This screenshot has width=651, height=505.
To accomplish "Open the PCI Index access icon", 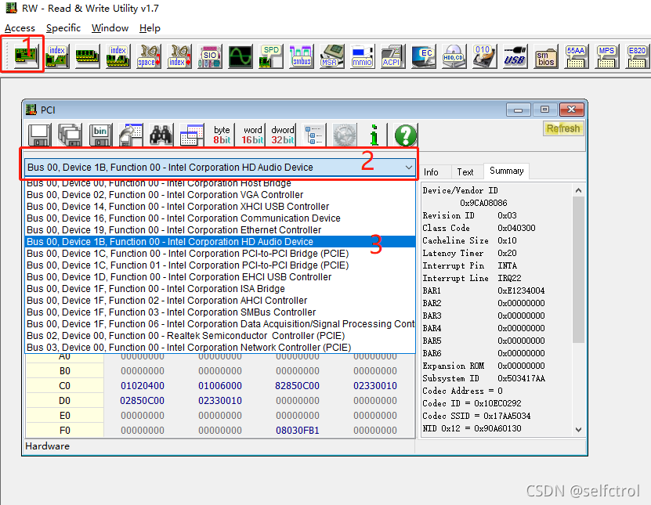I will point(57,56).
